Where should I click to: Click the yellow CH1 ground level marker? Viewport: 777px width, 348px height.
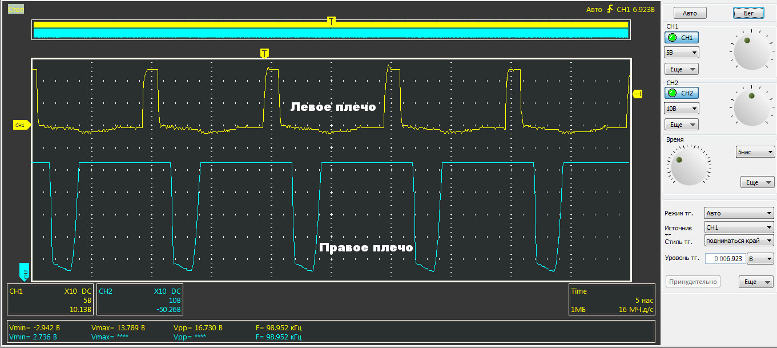click(21, 125)
